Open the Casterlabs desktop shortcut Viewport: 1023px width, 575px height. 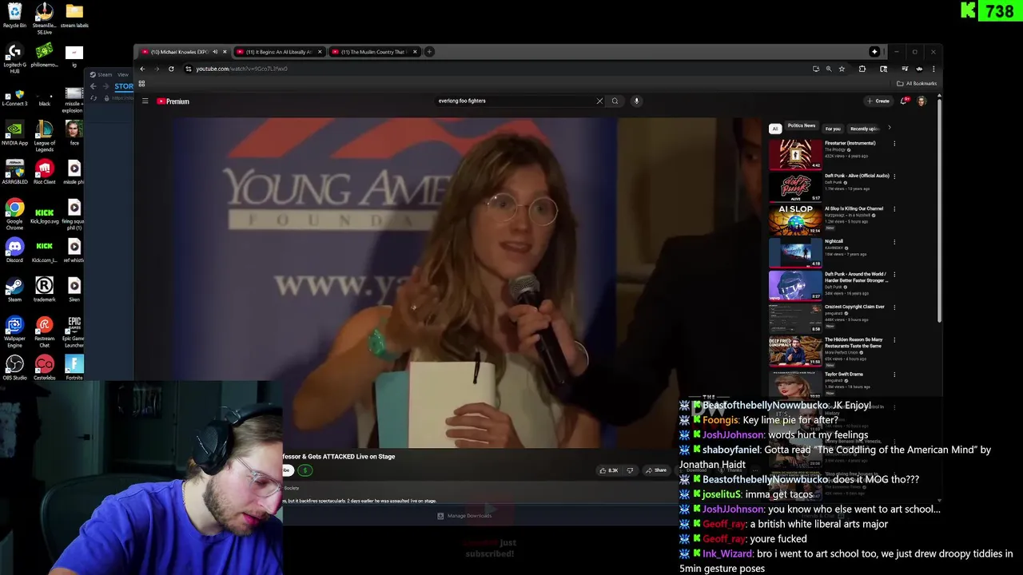click(x=44, y=368)
